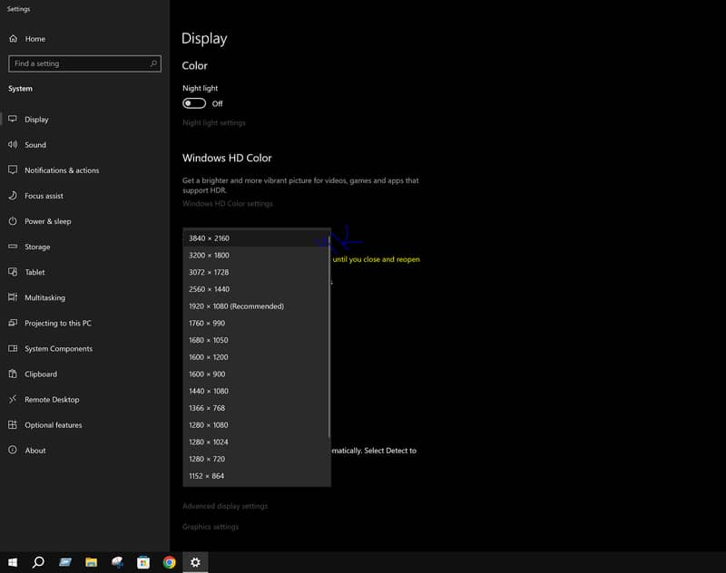Image resolution: width=726 pixels, height=573 pixels.
Task: Click the Home icon in the sidebar
Action: point(13,39)
